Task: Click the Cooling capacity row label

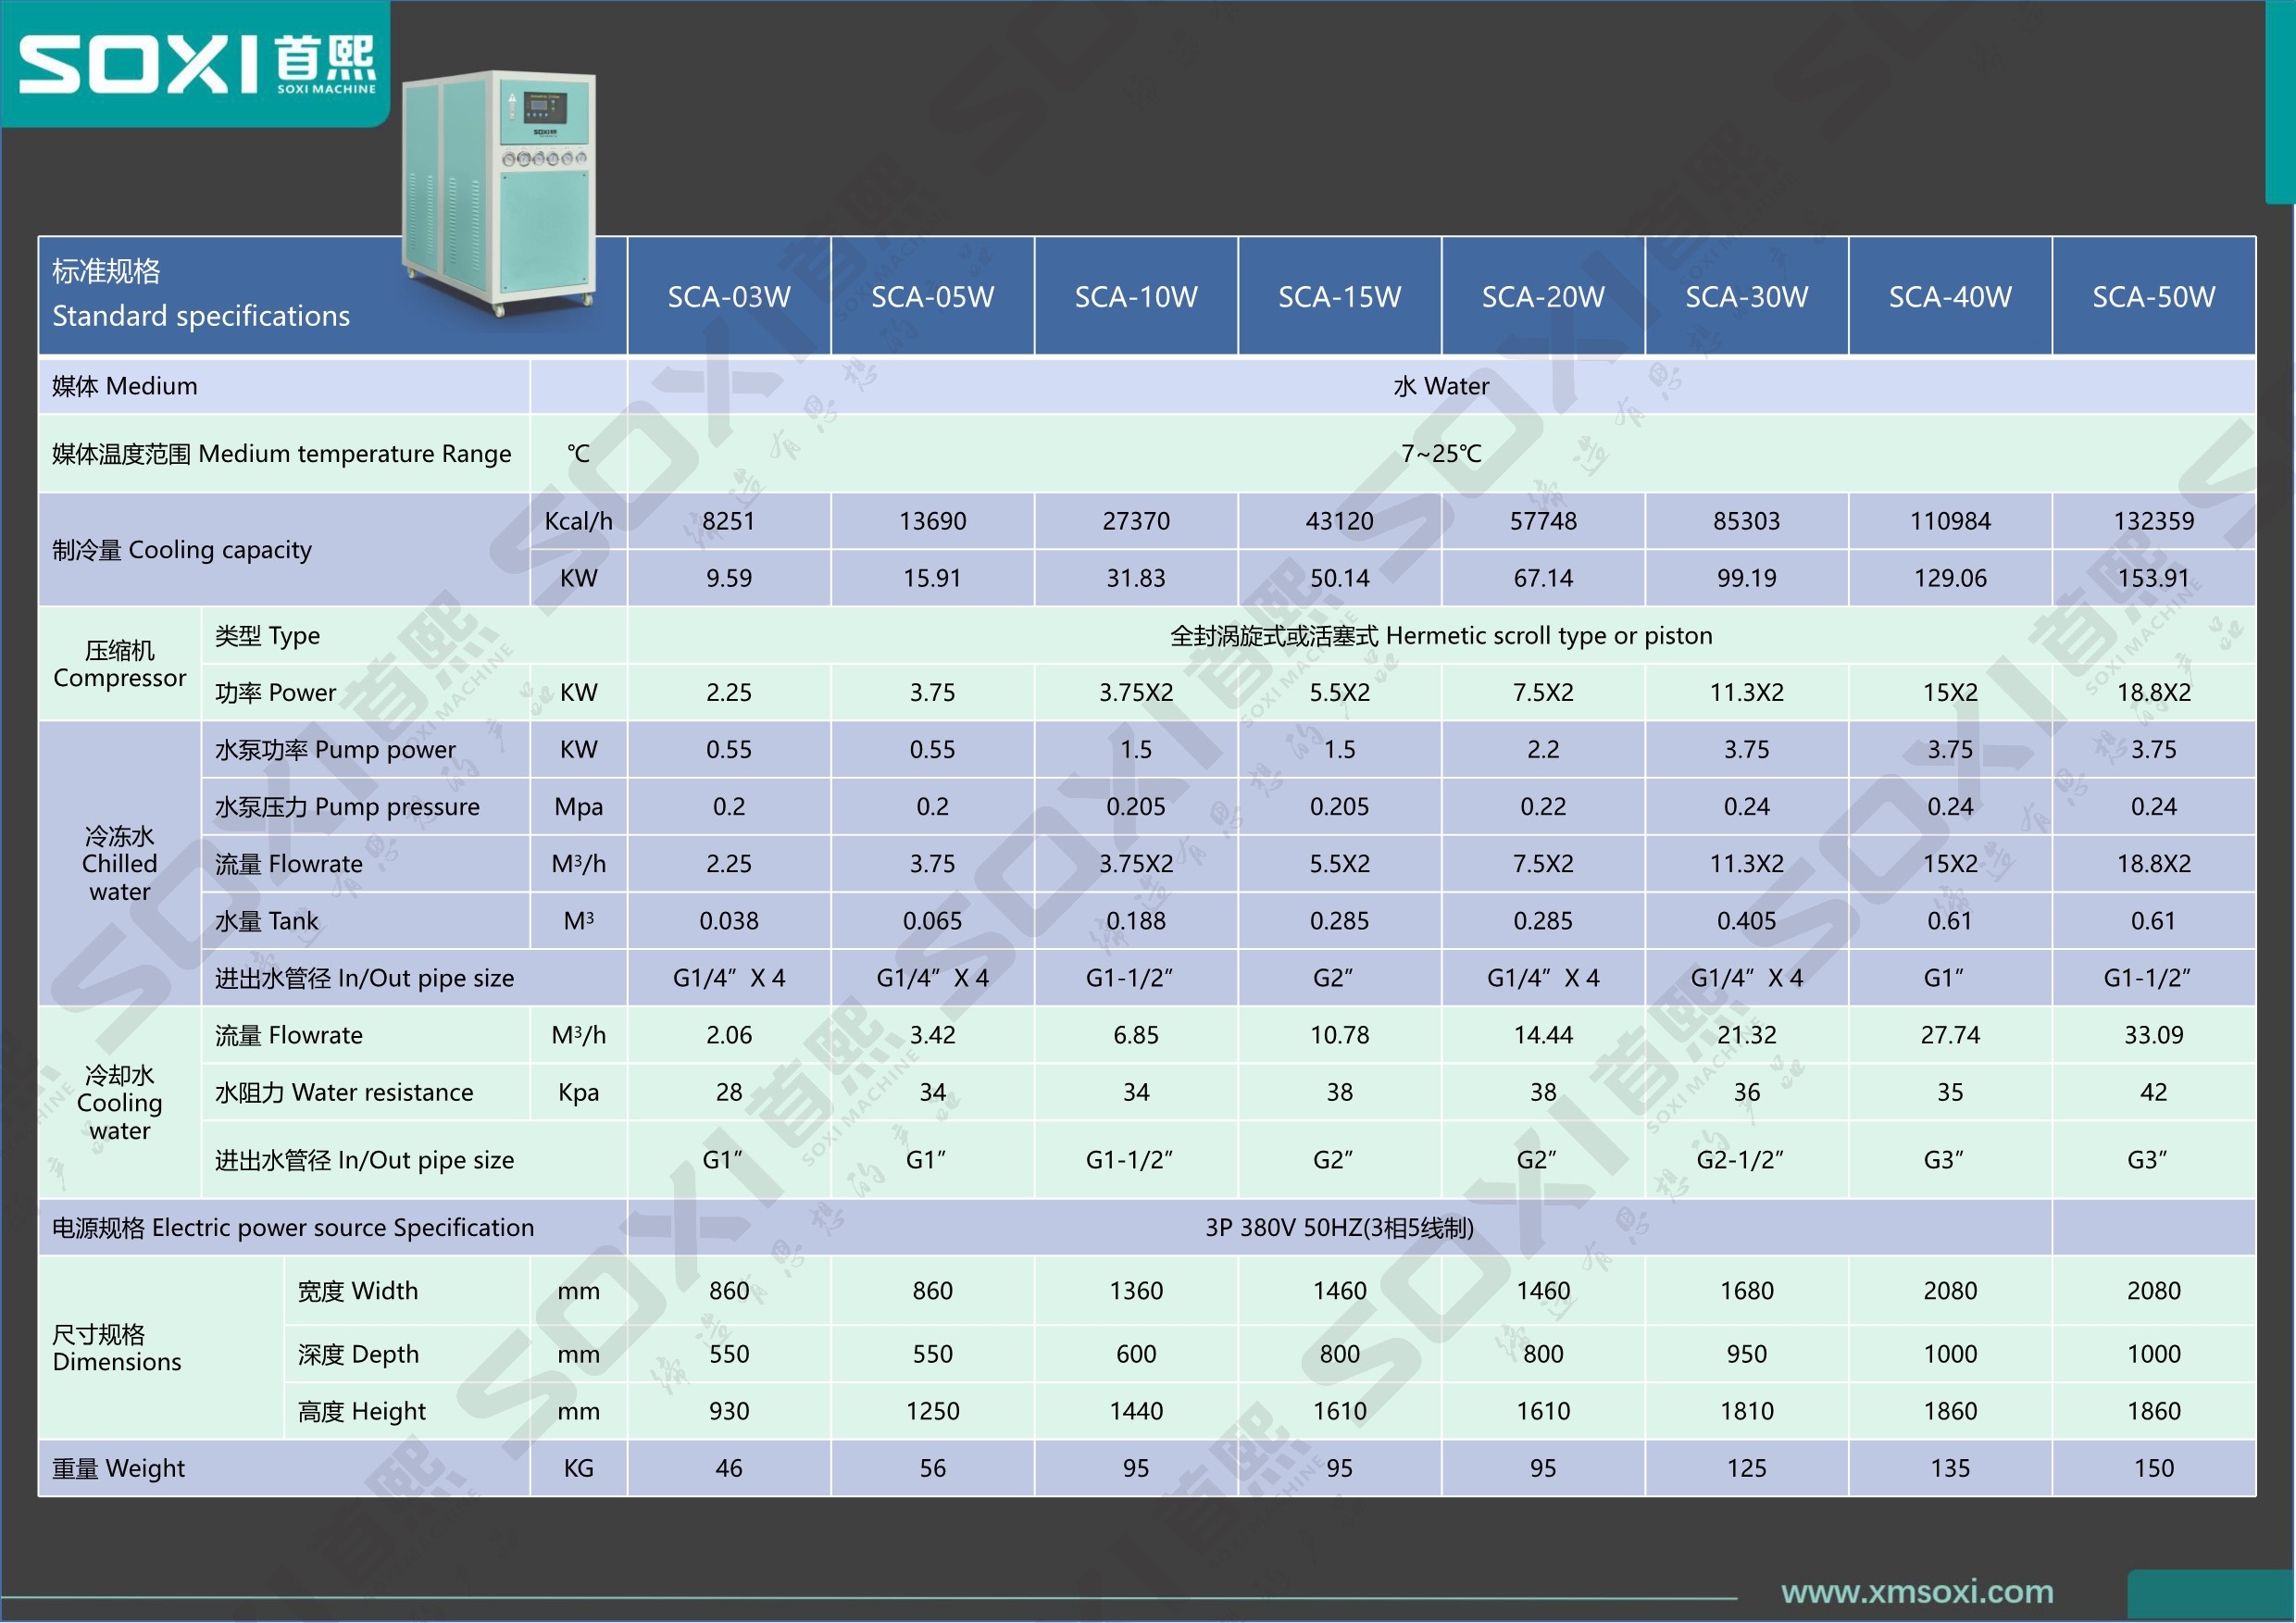Action: point(182,550)
